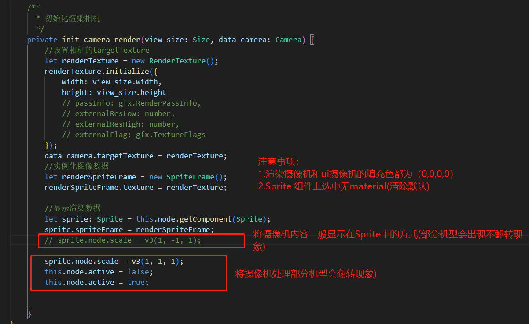Click the comment '初始化渲染相机'

[x=72, y=18]
